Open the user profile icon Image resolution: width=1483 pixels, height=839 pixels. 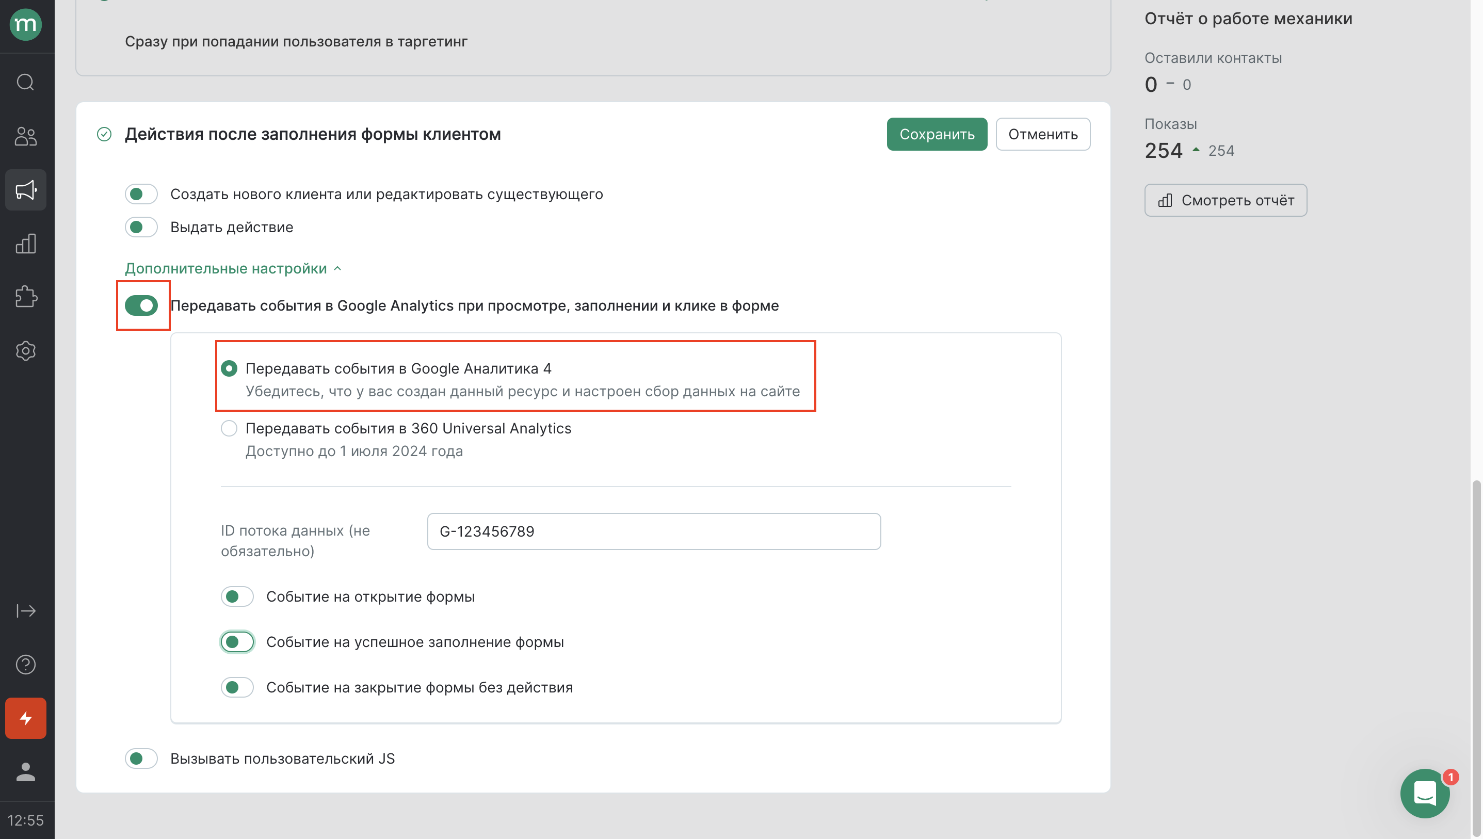[x=25, y=771]
